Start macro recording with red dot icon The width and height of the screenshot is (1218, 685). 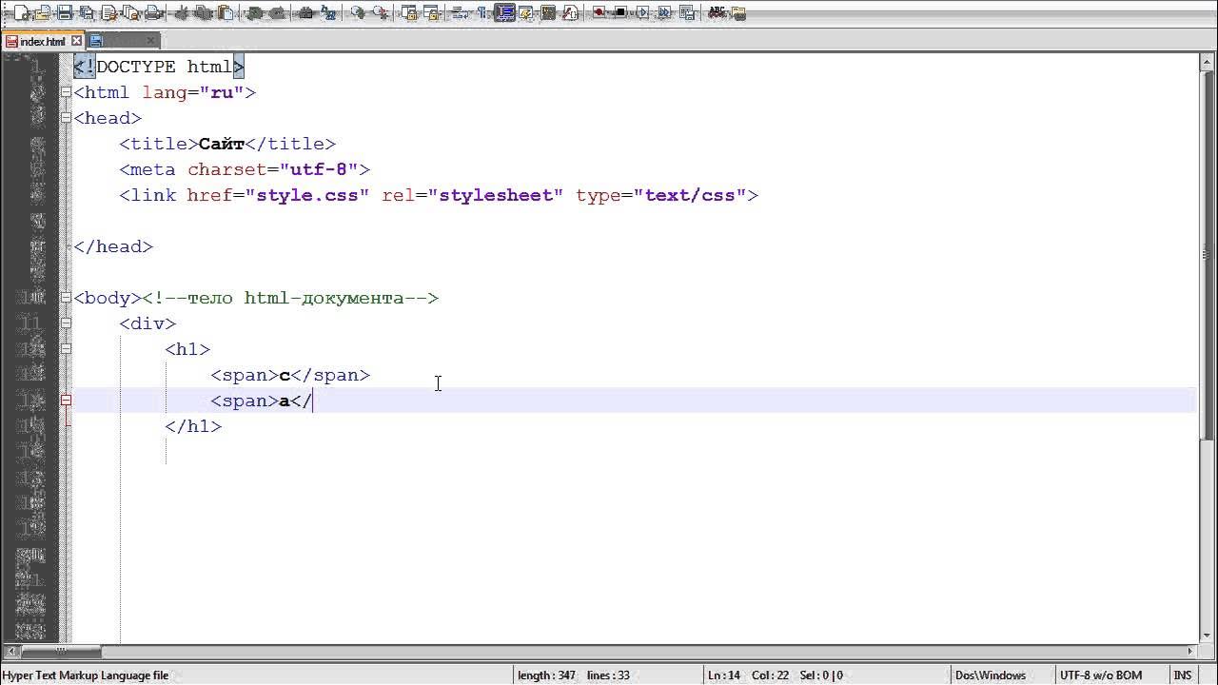pyautogui.click(x=599, y=13)
